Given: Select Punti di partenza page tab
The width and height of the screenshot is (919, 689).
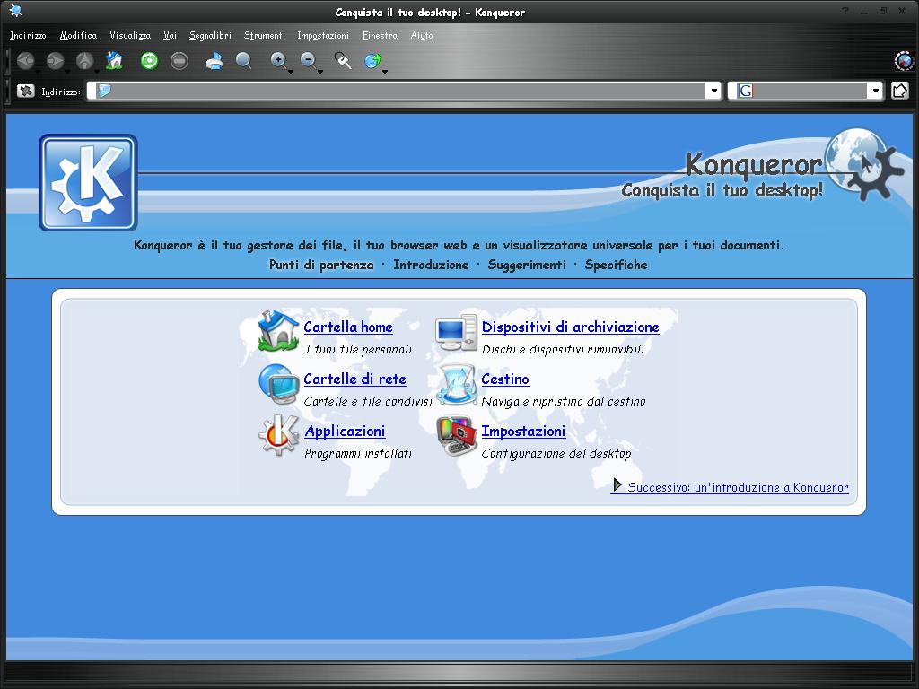Looking at the screenshot, I should (321, 265).
